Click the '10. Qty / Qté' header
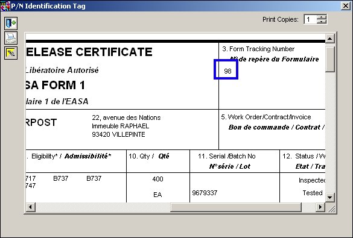Image resolution: width=353 pixels, height=238 pixels. coord(148,156)
